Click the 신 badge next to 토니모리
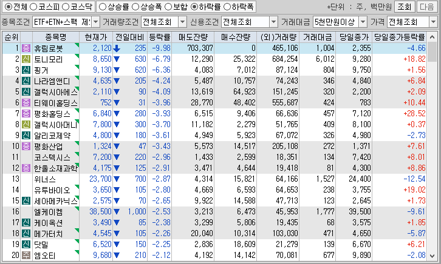Image resolution: width=441 pixels, height=264 pixels. (x=26, y=59)
